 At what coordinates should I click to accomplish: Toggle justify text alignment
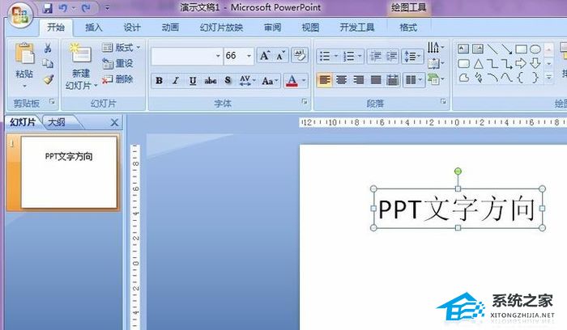coord(376,80)
